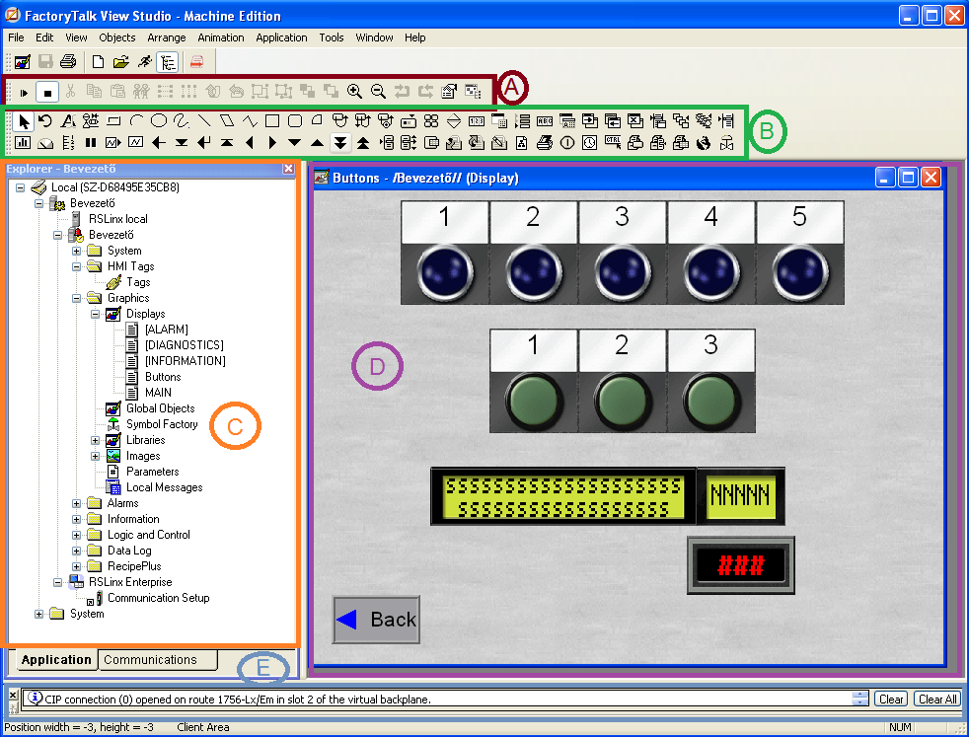The image size is (969, 737).
Task: Collapse the Local (SZ-D68495E35CB8) root node
Action: click(x=20, y=187)
